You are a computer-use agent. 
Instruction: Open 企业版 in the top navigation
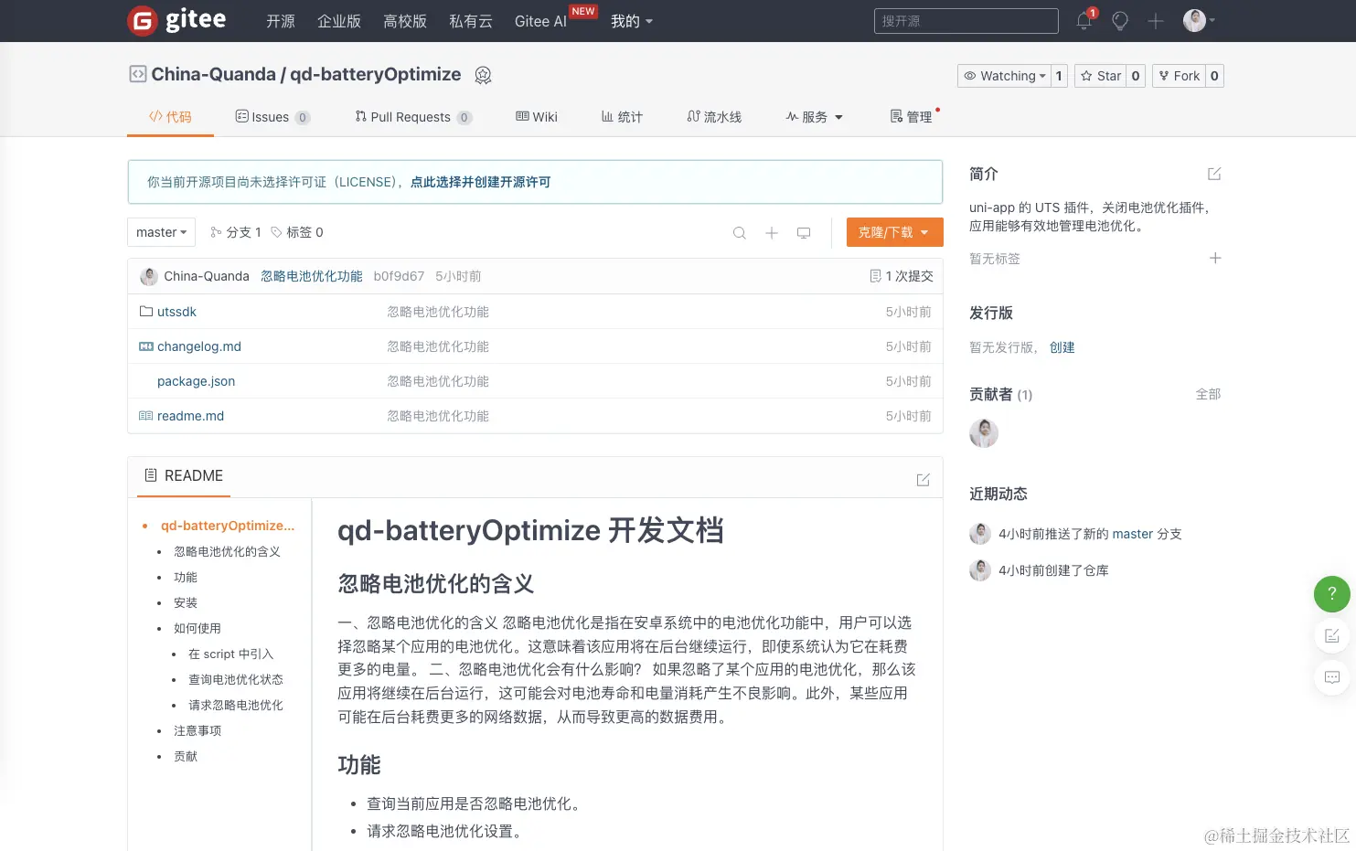(x=339, y=21)
